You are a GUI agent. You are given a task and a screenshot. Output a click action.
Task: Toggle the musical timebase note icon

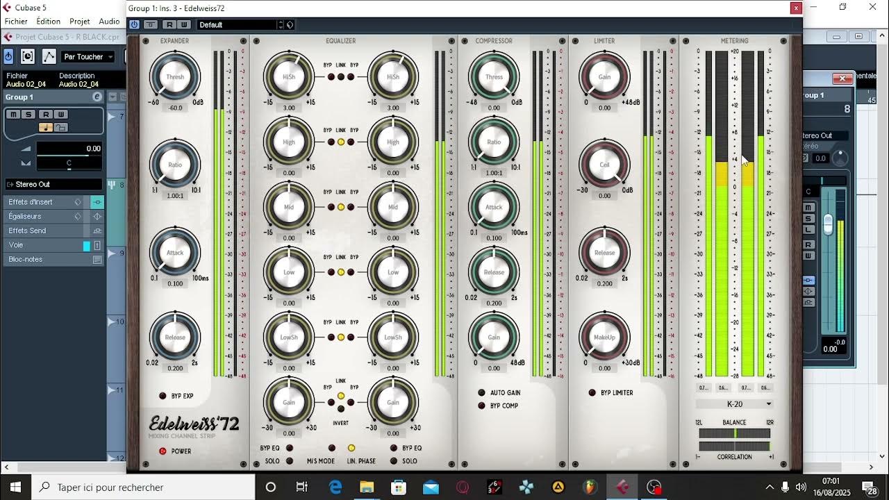(x=46, y=127)
